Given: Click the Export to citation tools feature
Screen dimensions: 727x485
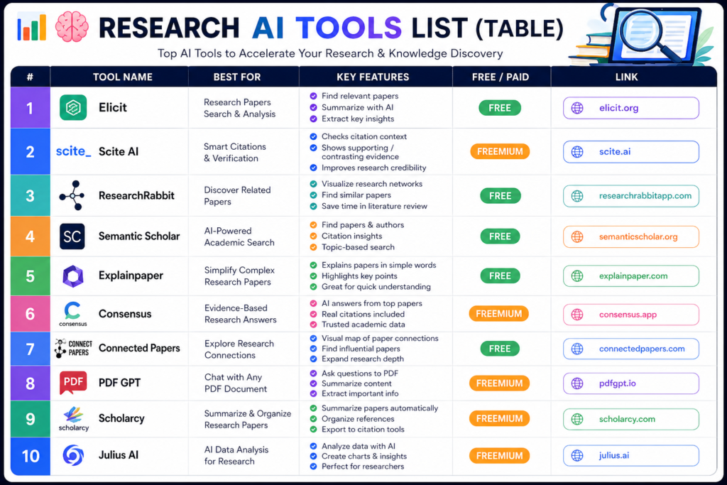Looking at the screenshot, I should coord(363,430).
